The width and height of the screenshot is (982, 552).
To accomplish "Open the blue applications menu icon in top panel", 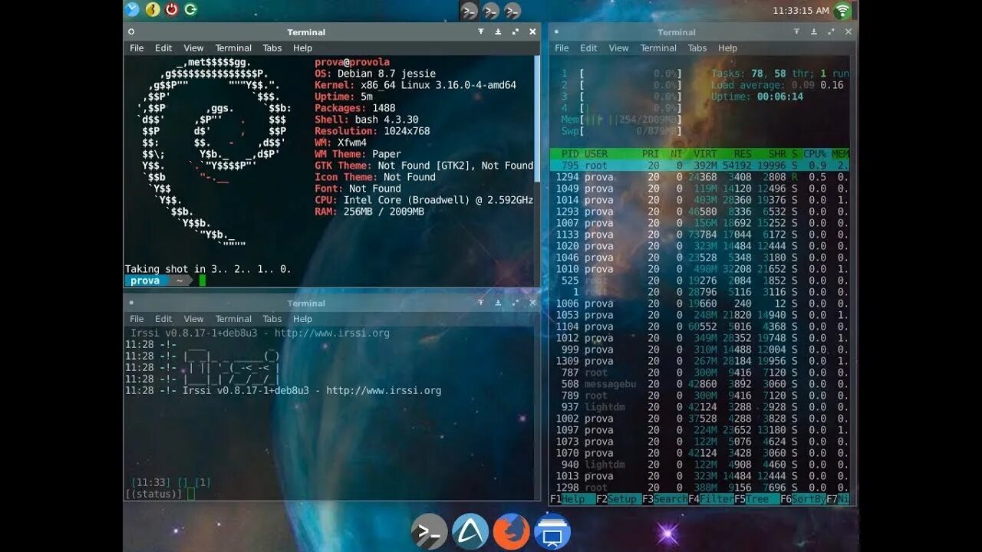I will pos(132,10).
